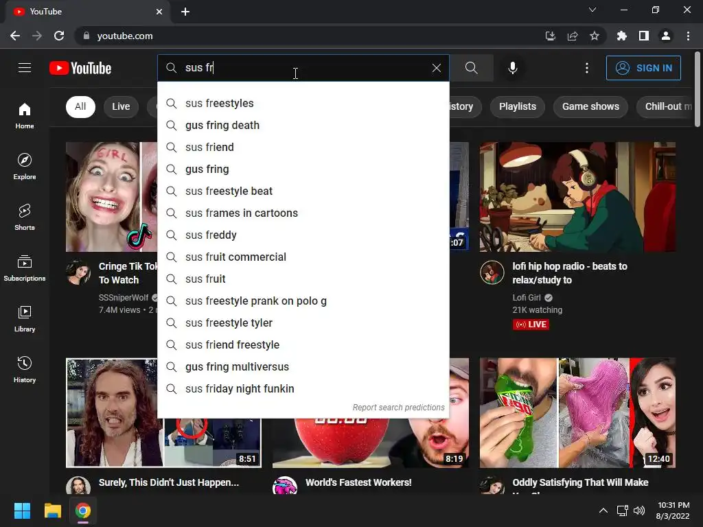
Task: Open Library in the sidebar
Action: point(25,318)
